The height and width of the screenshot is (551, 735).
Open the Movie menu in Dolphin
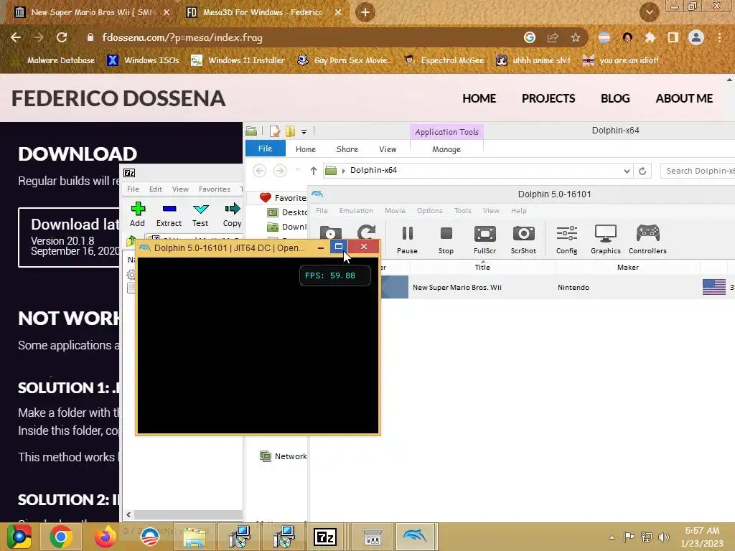(x=395, y=211)
